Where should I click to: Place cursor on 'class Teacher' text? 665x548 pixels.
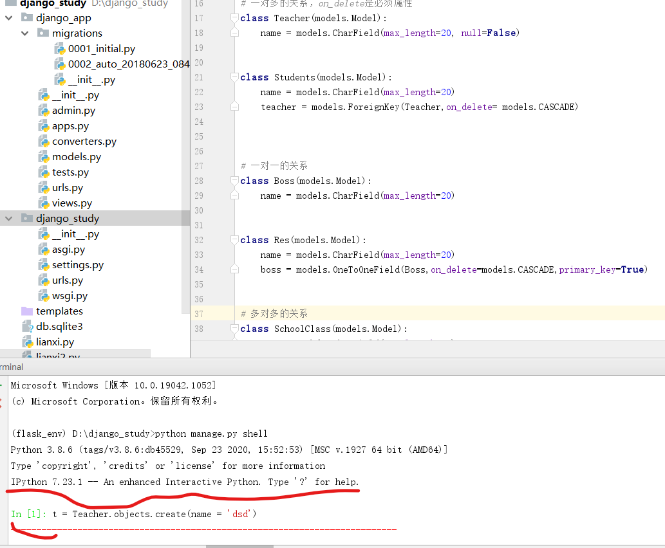pyautogui.click(x=275, y=18)
